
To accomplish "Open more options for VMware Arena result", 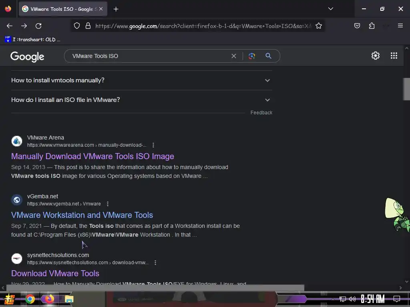I will [x=153, y=145].
